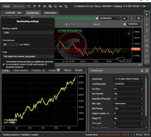
Task: Expand the IC Markets account dropdown arrow
Action: [x=148, y=6]
